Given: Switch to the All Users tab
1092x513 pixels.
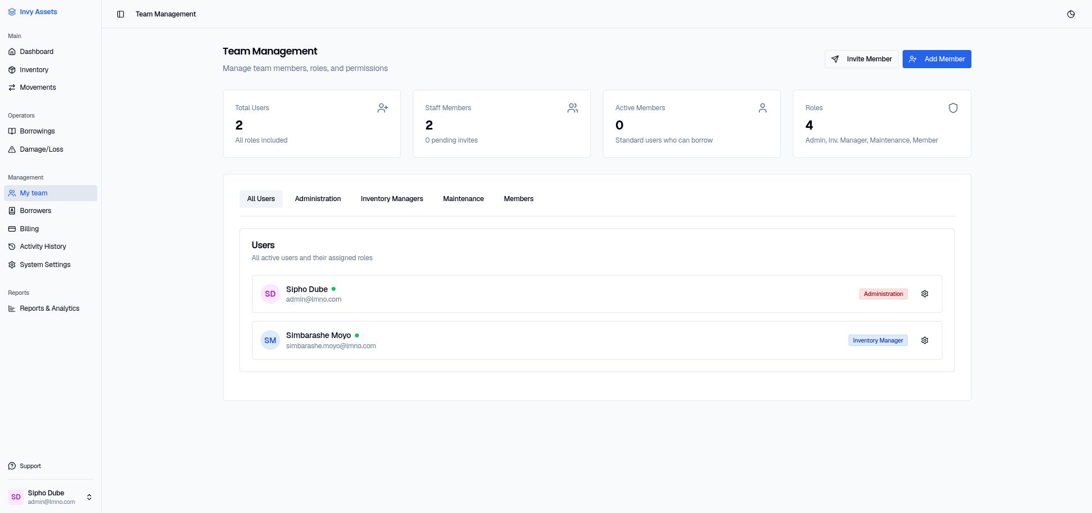Looking at the screenshot, I should click(x=261, y=199).
